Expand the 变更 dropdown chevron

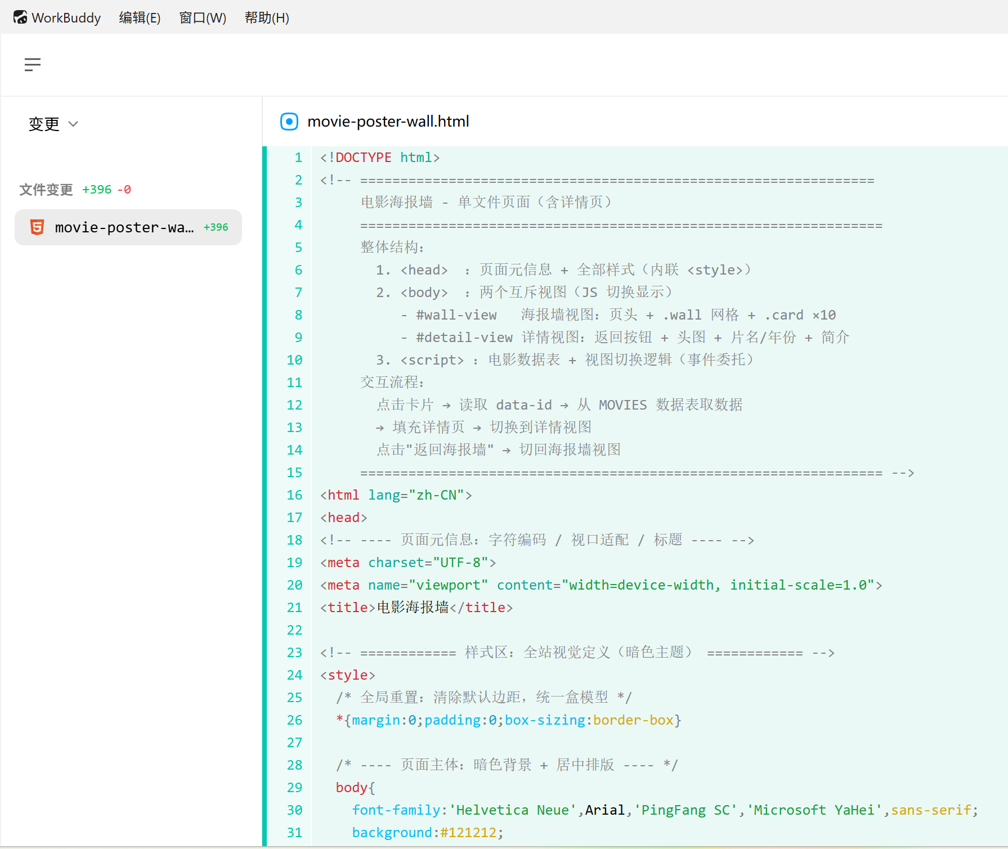click(73, 124)
